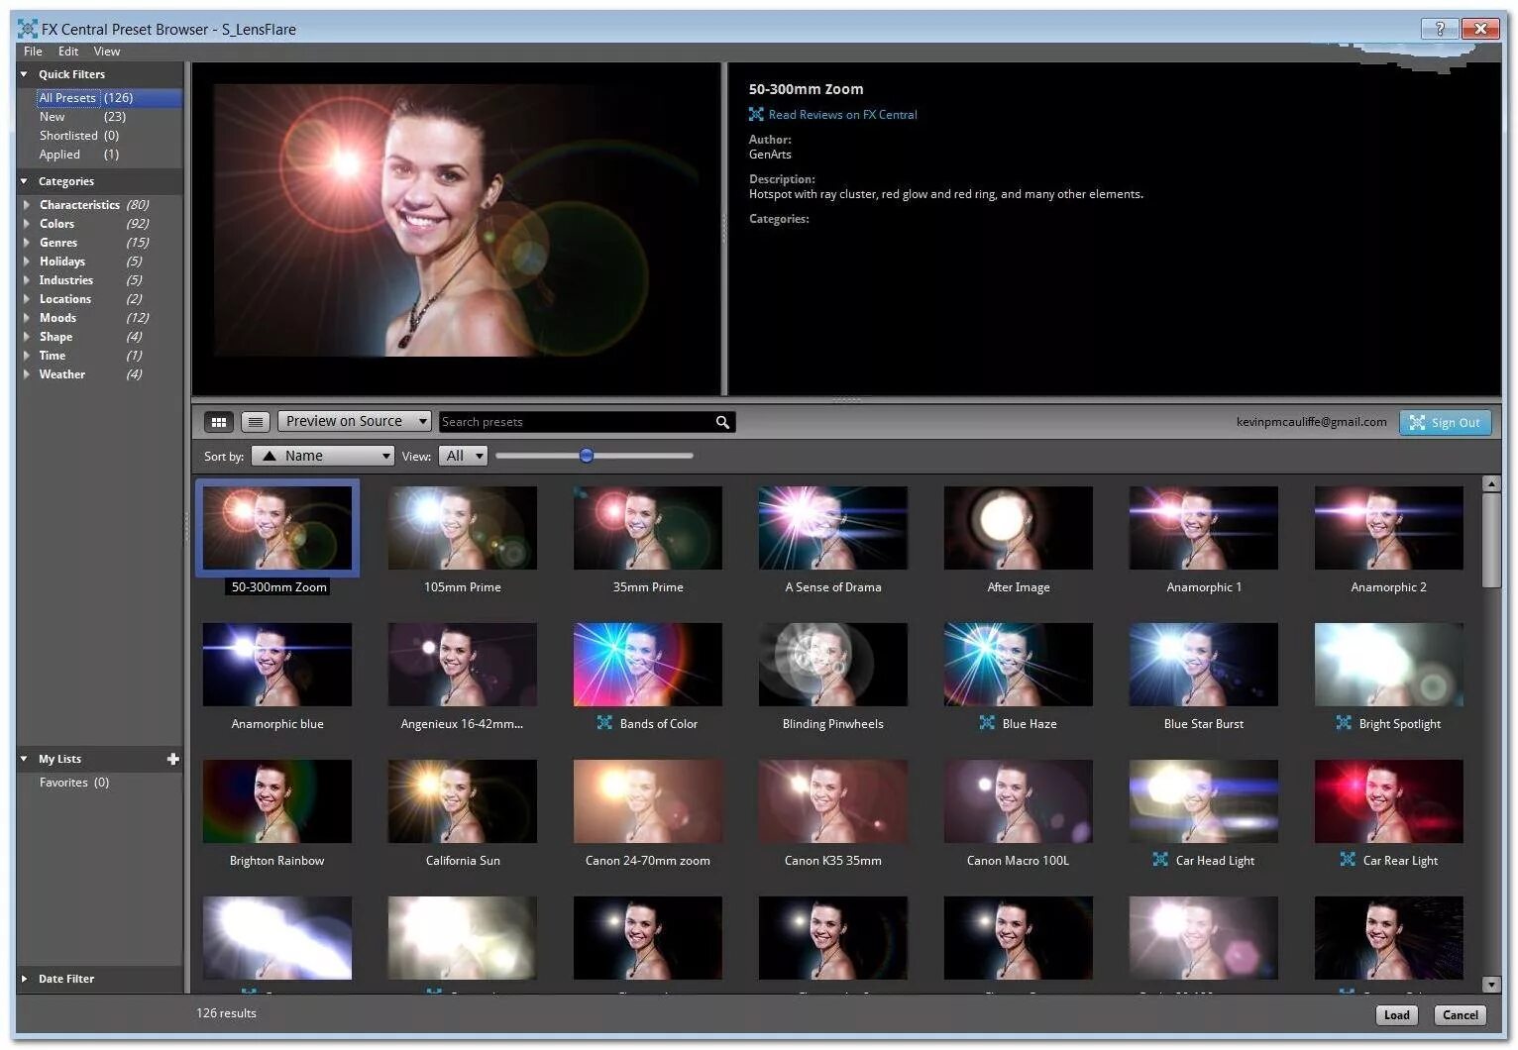1518x1050 pixels.
Task: Adjust the thumbnail size slider
Action: click(587, 456)
